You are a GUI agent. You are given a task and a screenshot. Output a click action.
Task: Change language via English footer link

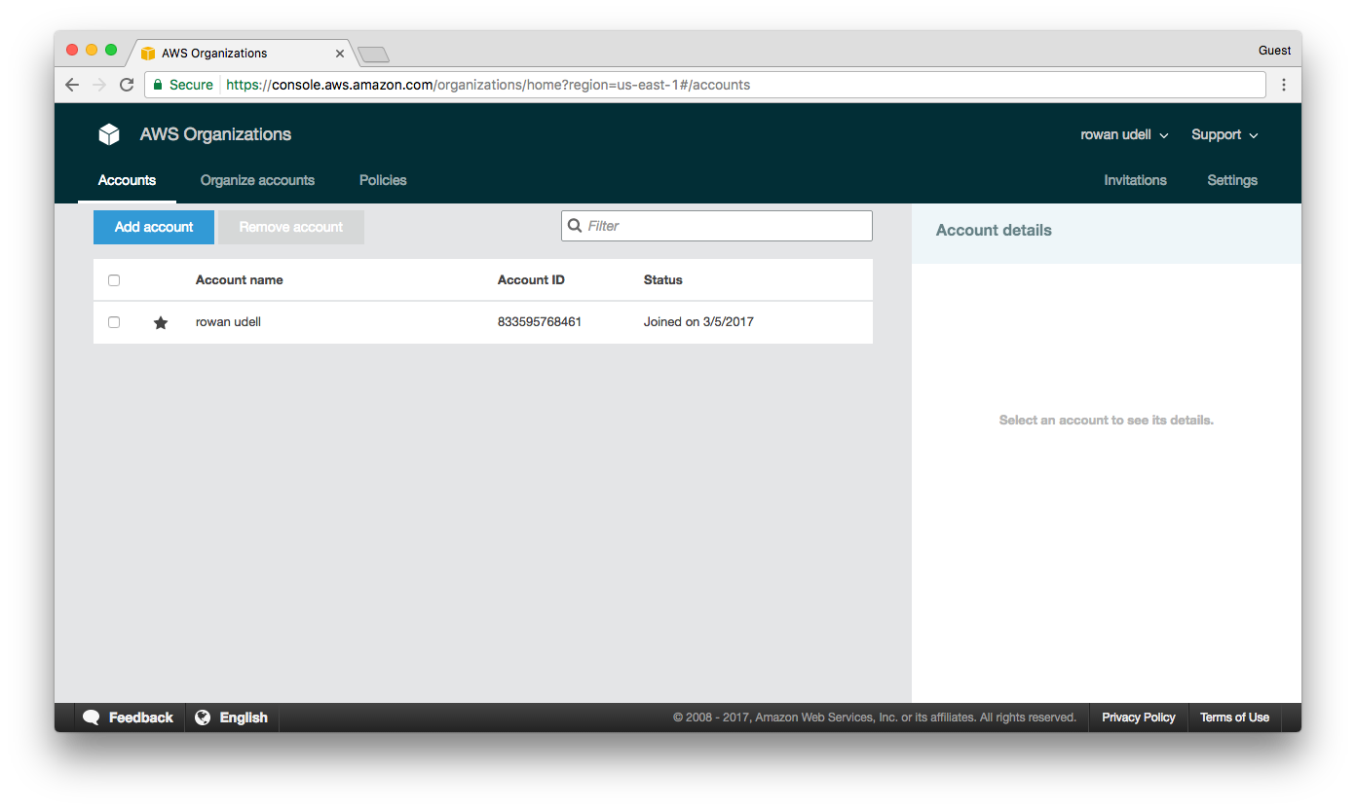click(x=244, y=718)
